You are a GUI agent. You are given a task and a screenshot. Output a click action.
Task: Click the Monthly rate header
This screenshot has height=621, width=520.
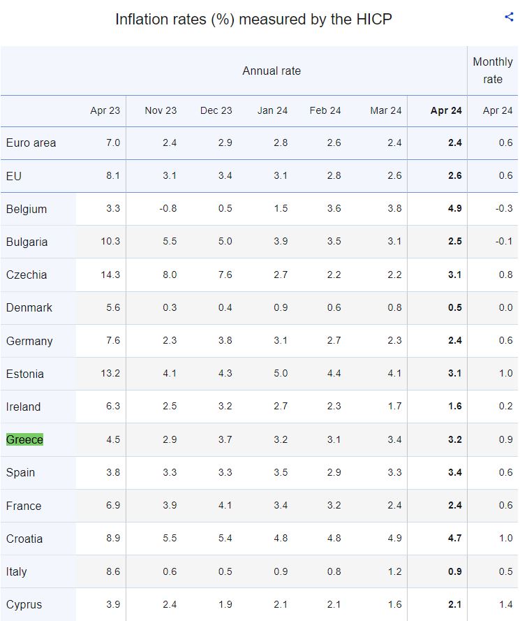(493, 71)
